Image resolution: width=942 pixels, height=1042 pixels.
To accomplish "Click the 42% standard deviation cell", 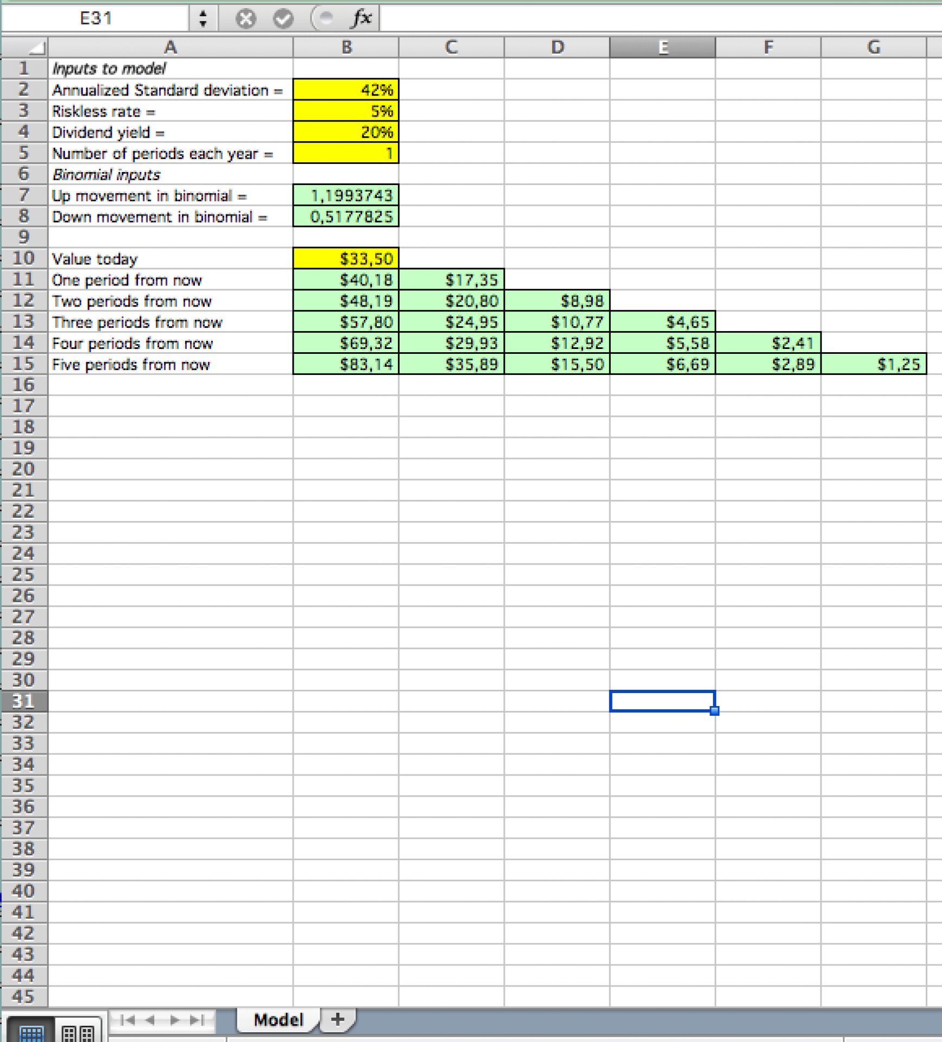I will 346,90.
